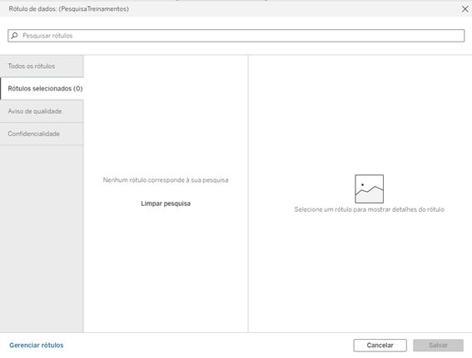
Task: Click the Selecione um rótulo hint text
Action: pos(369,209)
